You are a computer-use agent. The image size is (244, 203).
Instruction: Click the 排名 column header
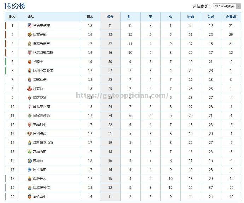click(x=12, y=17)
